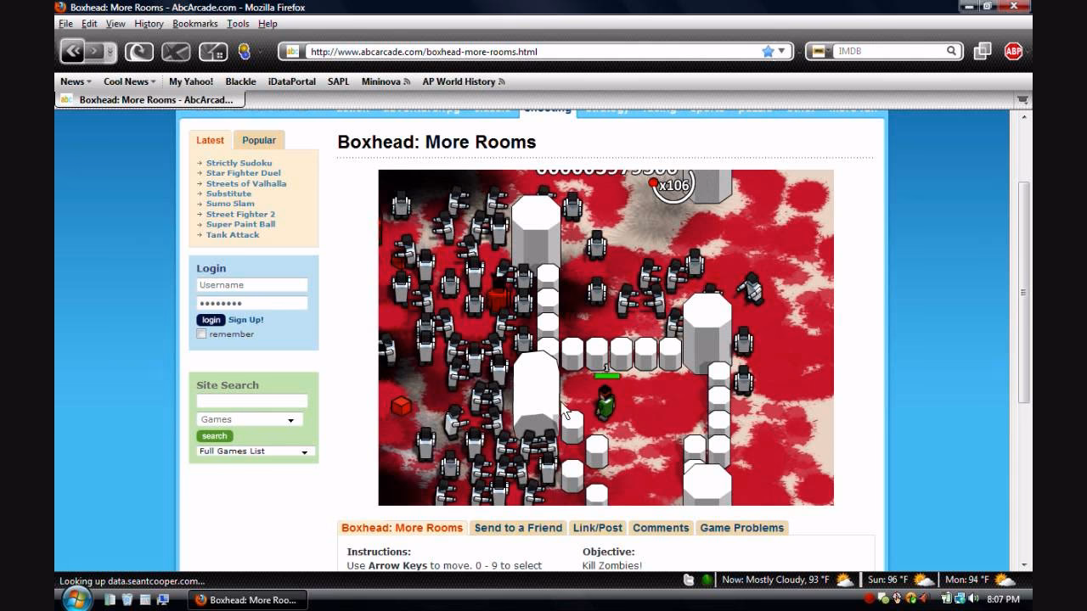Click the Recycle Bin quick launch icon
The height and width of the screenshot is (611, 1087).
click(x=127, y=599)
